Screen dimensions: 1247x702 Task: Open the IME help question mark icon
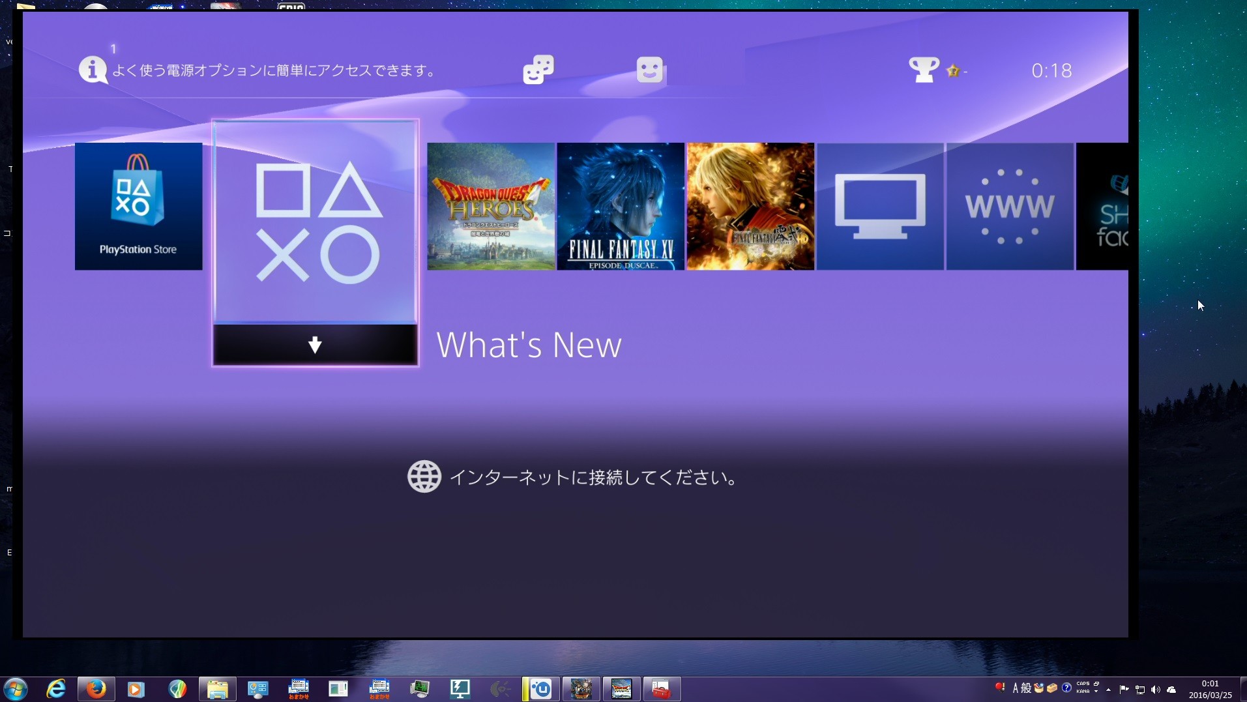point(1066,688)
